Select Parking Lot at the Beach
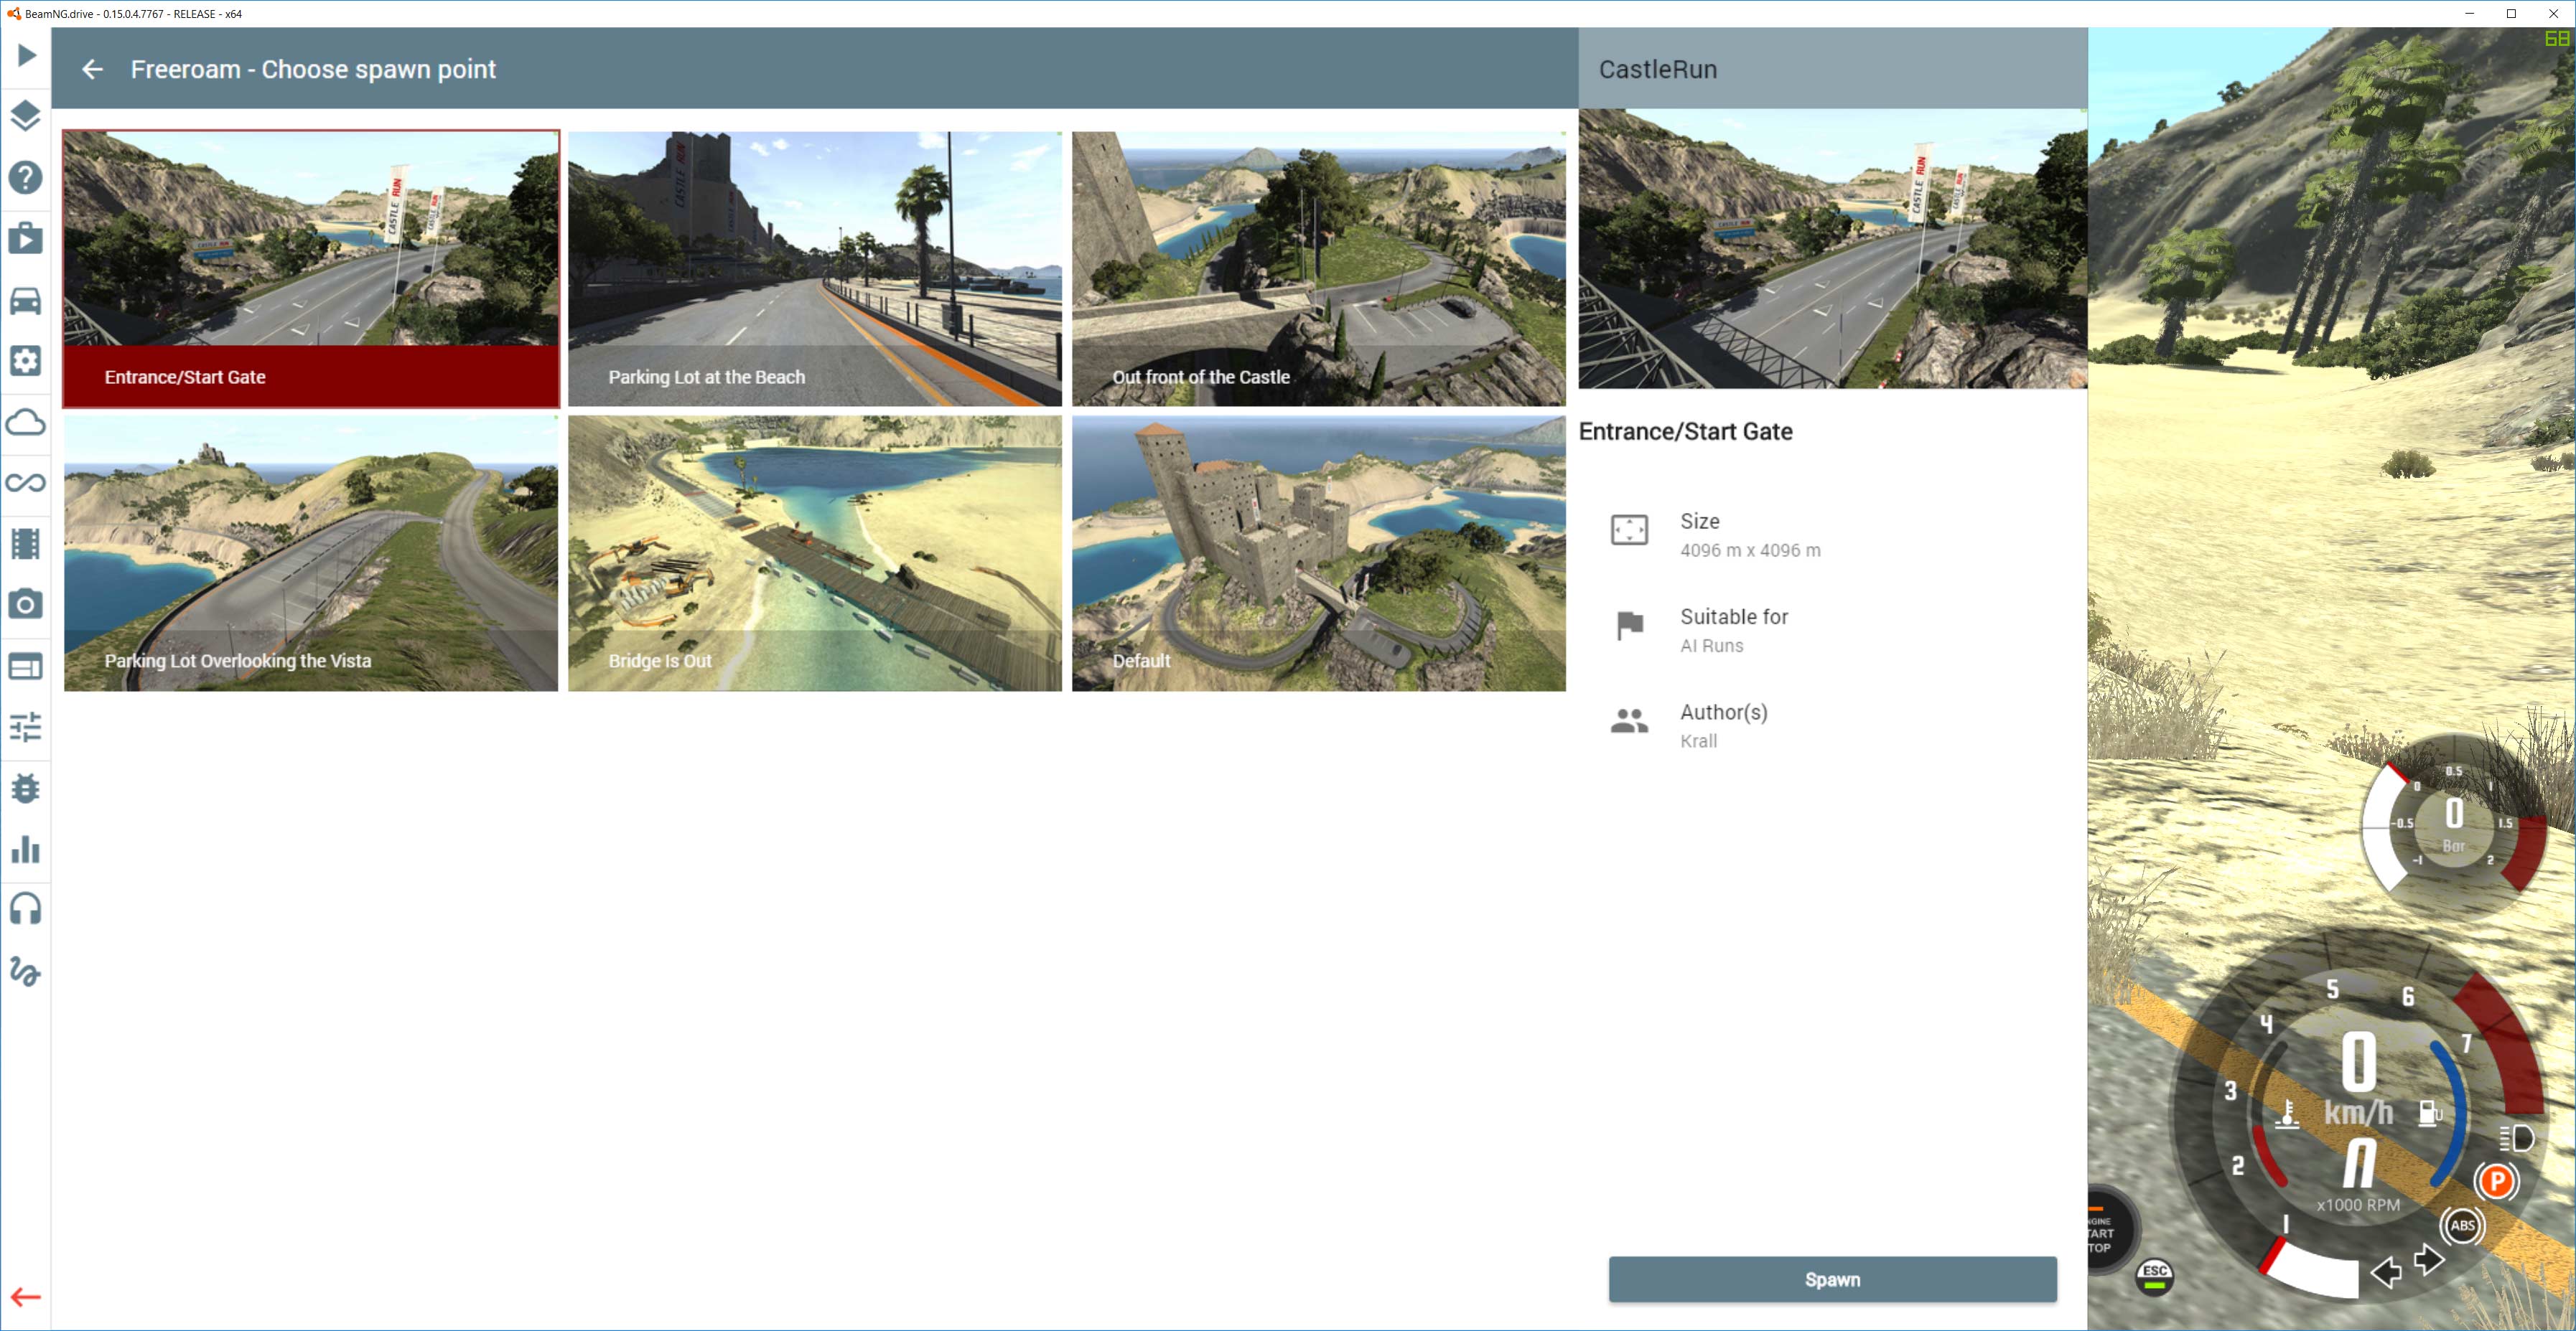2576x1331 pixels. tap(815, 269)
